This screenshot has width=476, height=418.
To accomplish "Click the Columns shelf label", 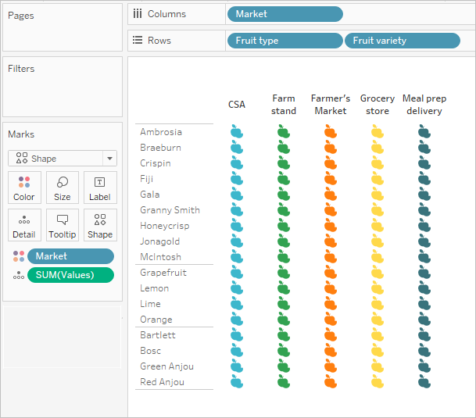I will pyautogui.click(x=166, y=14).
